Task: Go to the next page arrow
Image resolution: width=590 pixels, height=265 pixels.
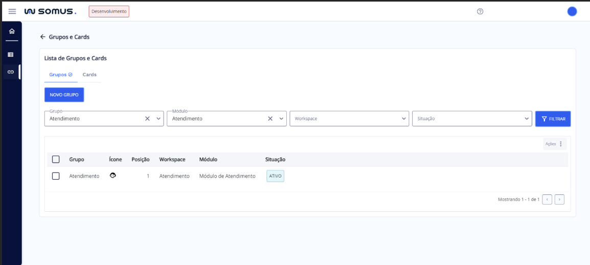Action: (x=559, y=199)
